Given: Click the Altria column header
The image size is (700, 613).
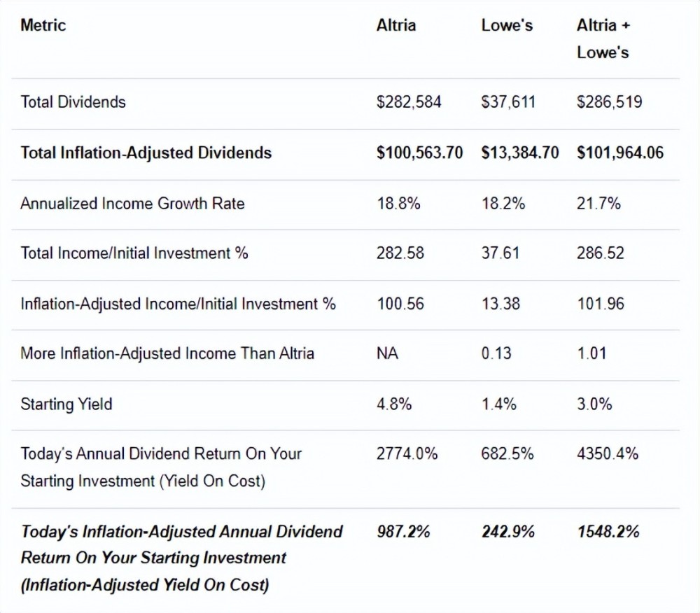Looking at the screenshot, I should click(x=395, y=26).
